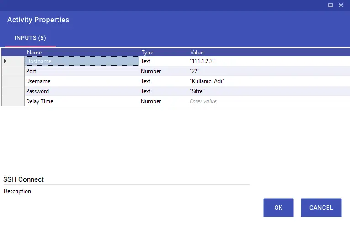Confirm with the OK button
Screen dimensions: 350x242
pos(278,208)
